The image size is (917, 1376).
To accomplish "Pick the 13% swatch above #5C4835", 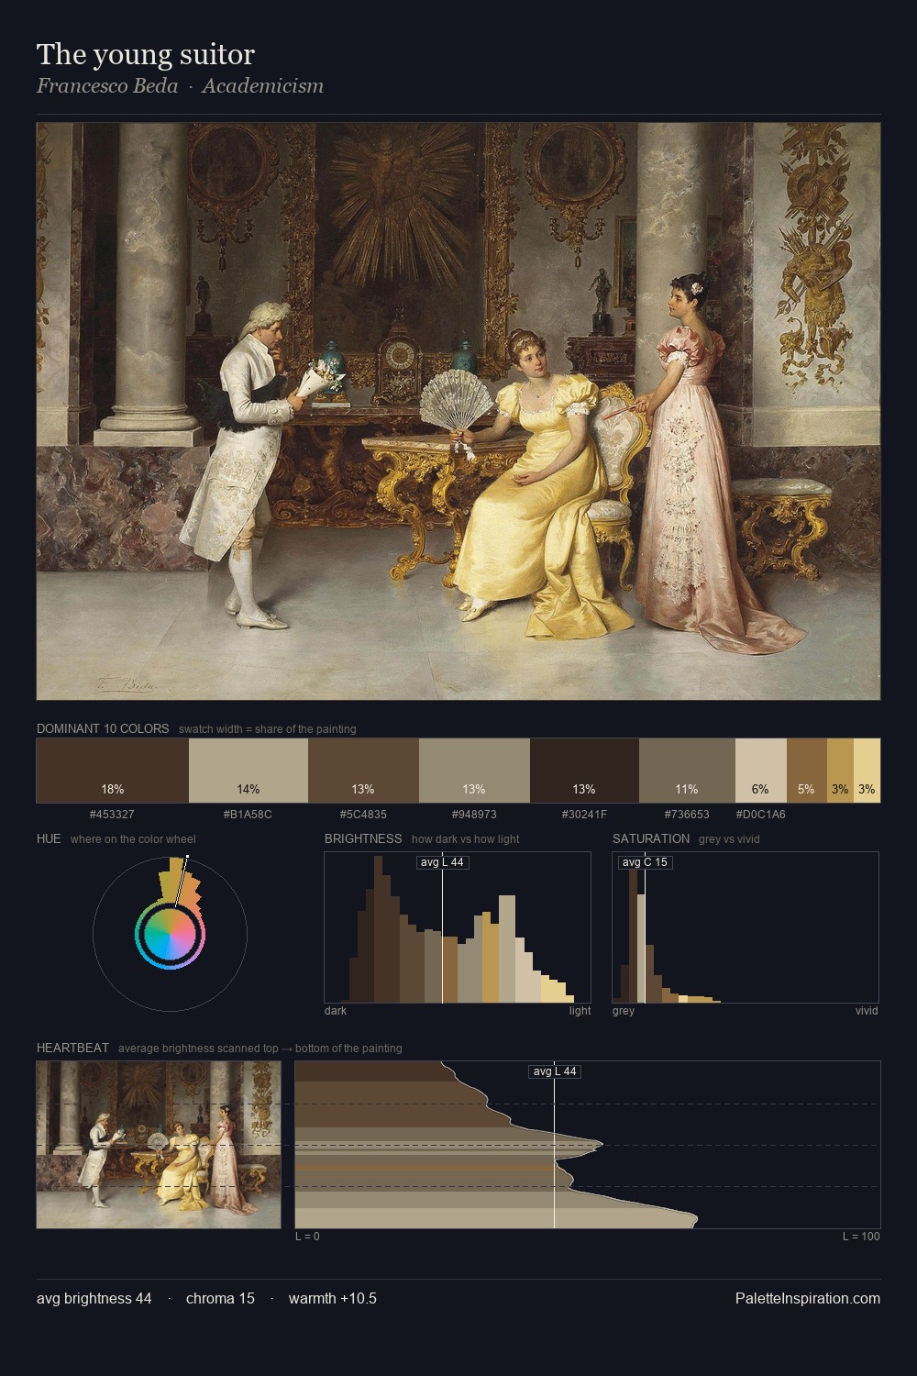I will pos(363,771).
